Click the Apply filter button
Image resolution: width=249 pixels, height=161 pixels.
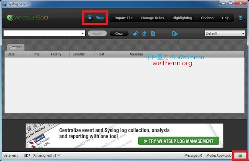pos(97,34)
